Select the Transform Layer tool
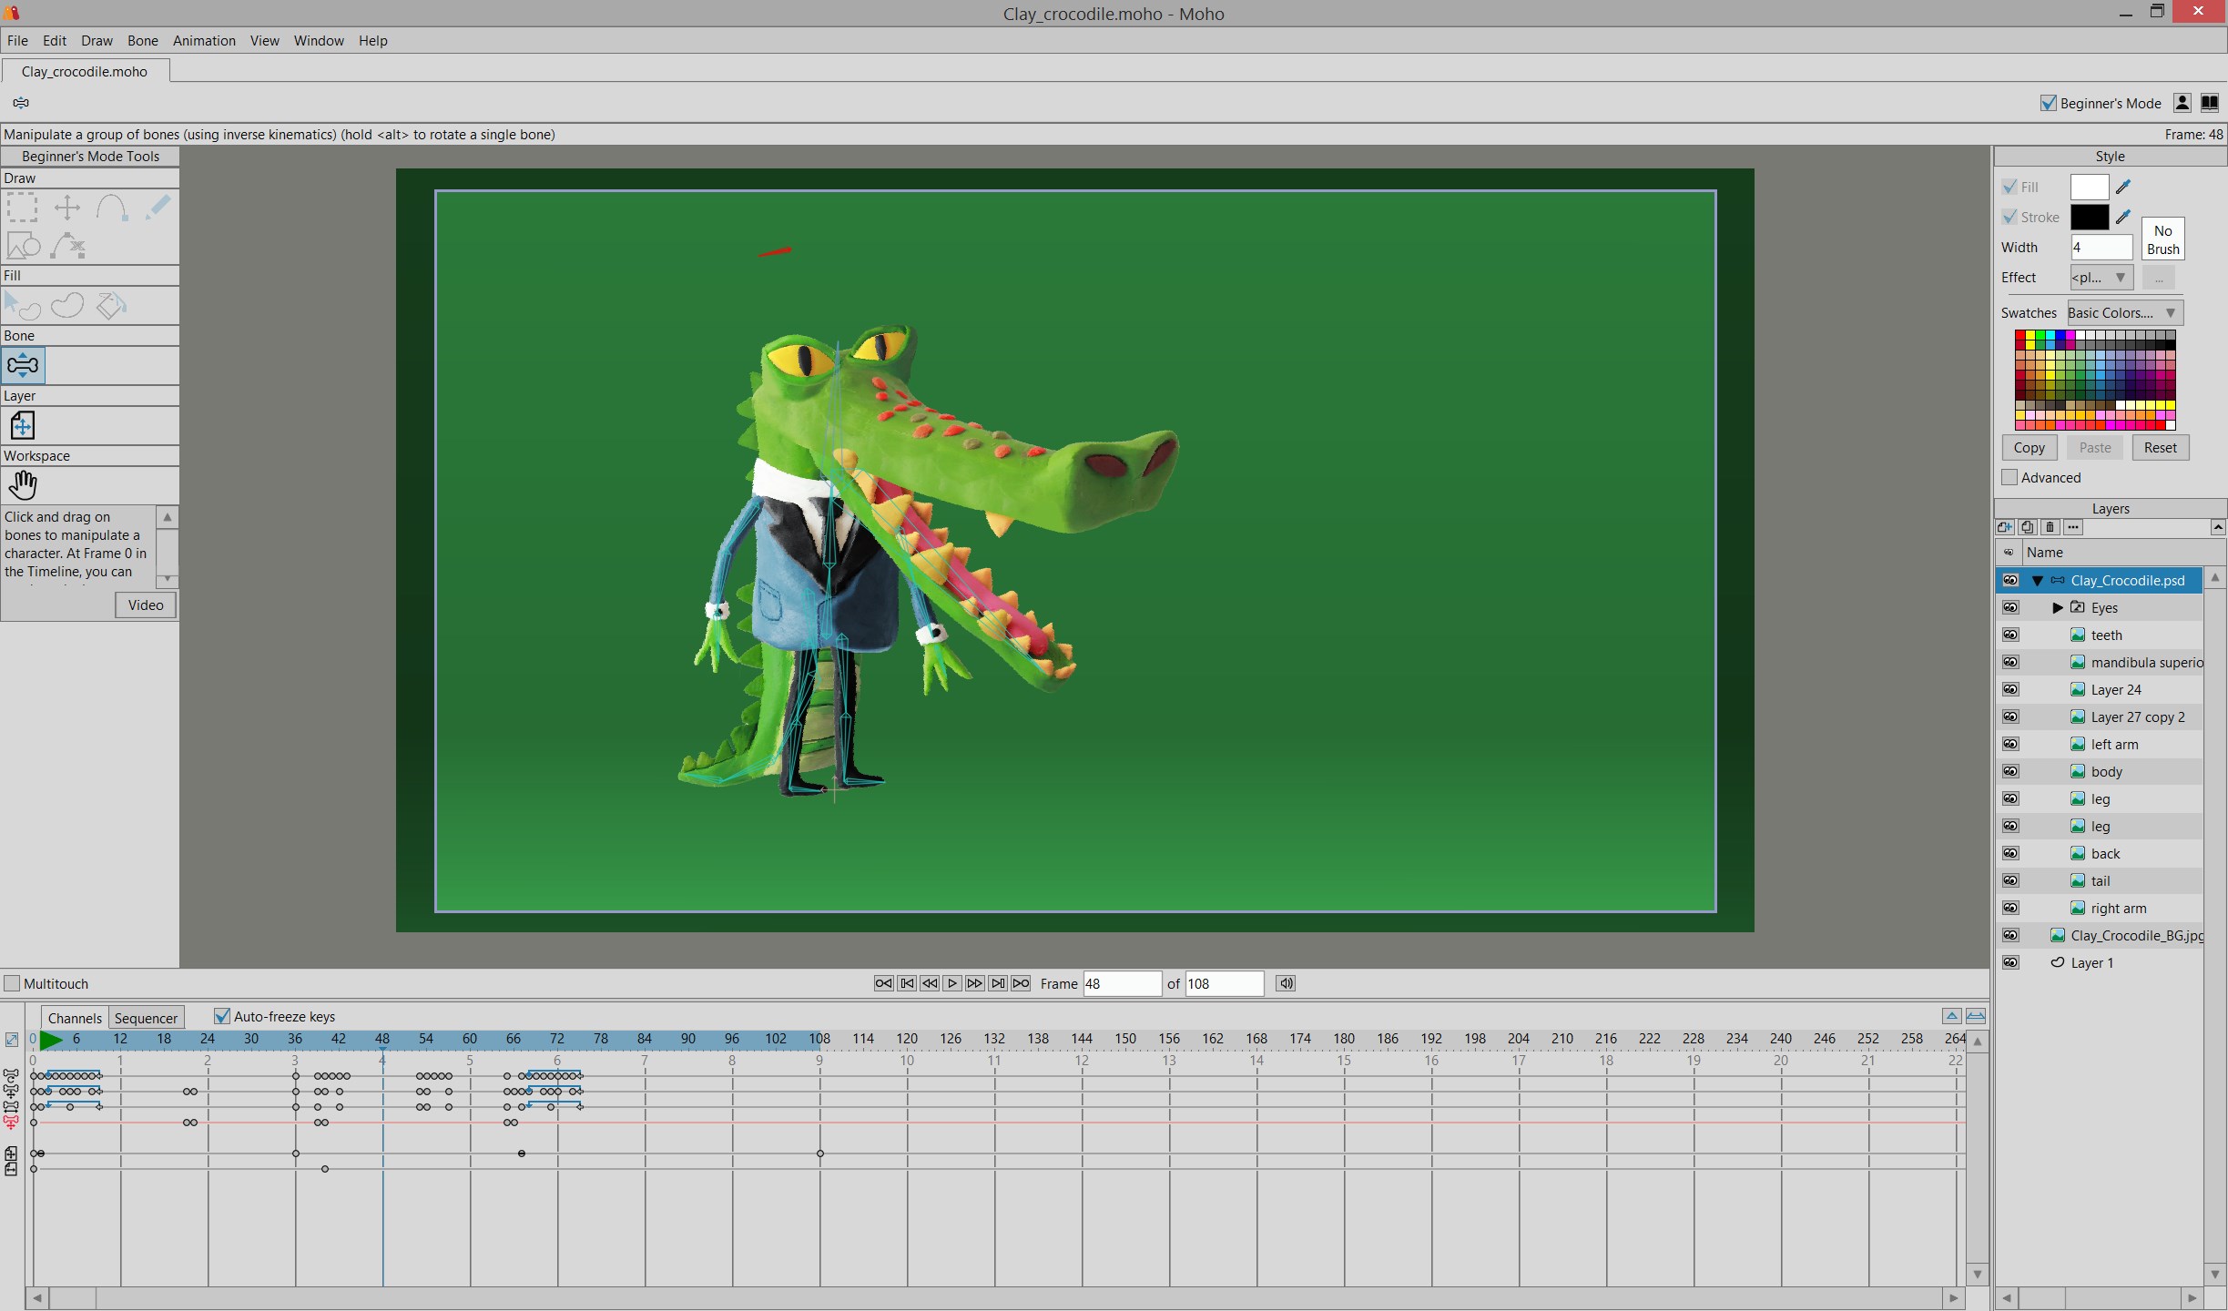The height and width of the screenshot is (1311, 2228). pyautogui.click(x=23, y=425)
